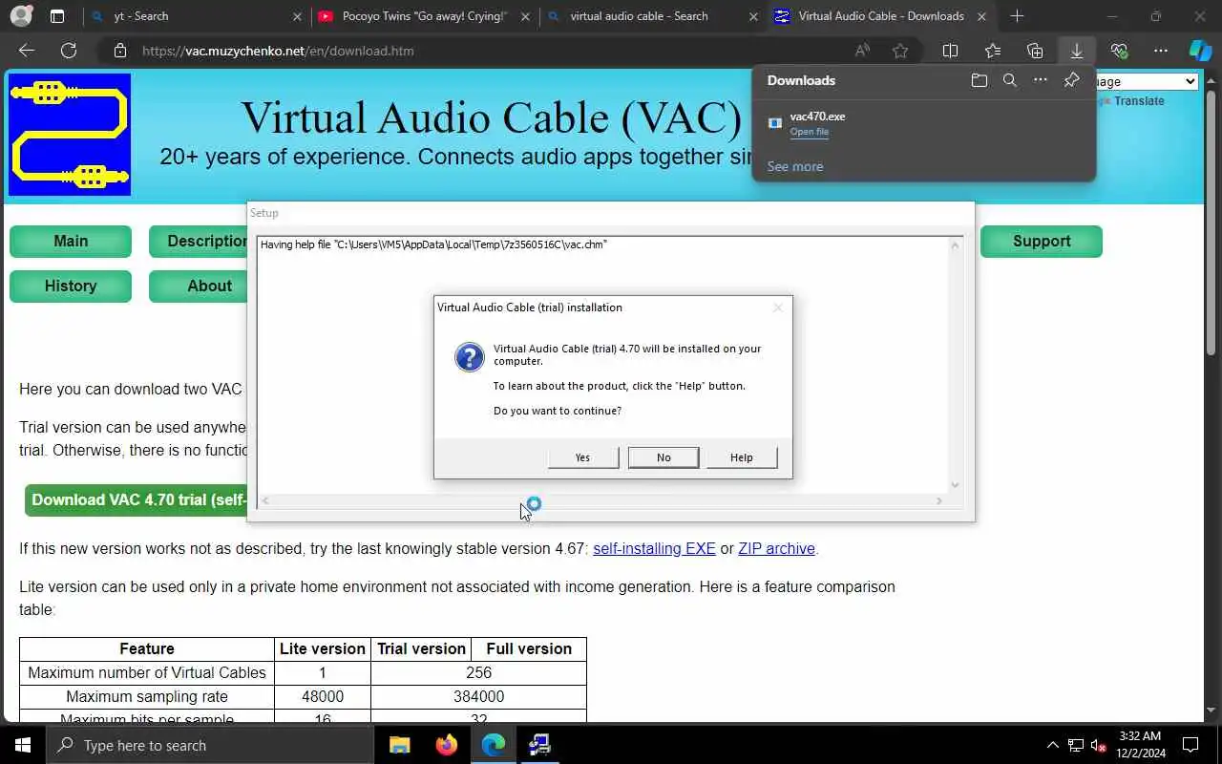This screenshot has width=1222, height=764.
Task: Refresh the page
Action: coord(69,51)
